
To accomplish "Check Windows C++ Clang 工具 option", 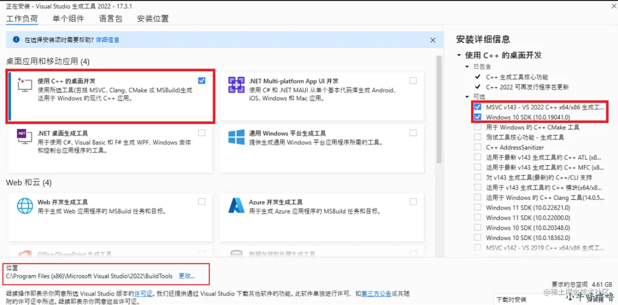I will 477,197.
